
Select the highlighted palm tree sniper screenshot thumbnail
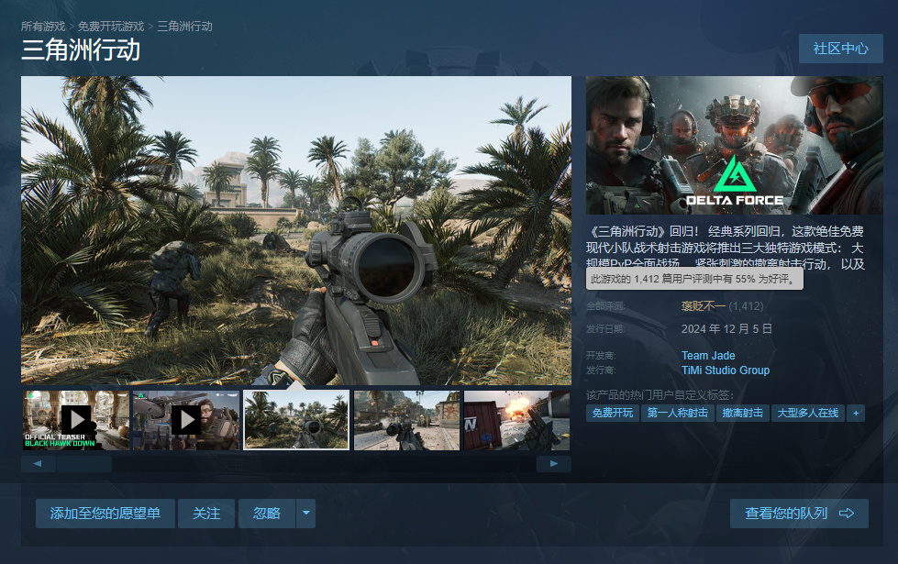click(x=296, y=420)
